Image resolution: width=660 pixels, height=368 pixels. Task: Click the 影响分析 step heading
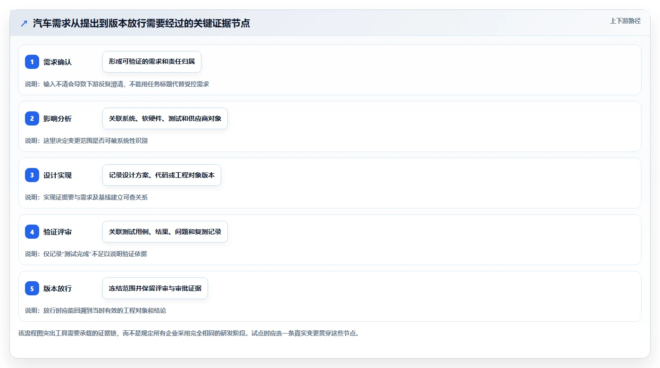point(58,118)
